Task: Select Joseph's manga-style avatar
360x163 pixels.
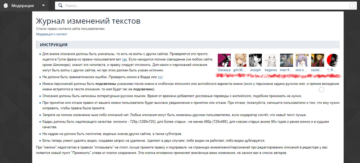Action: point(255,60)
